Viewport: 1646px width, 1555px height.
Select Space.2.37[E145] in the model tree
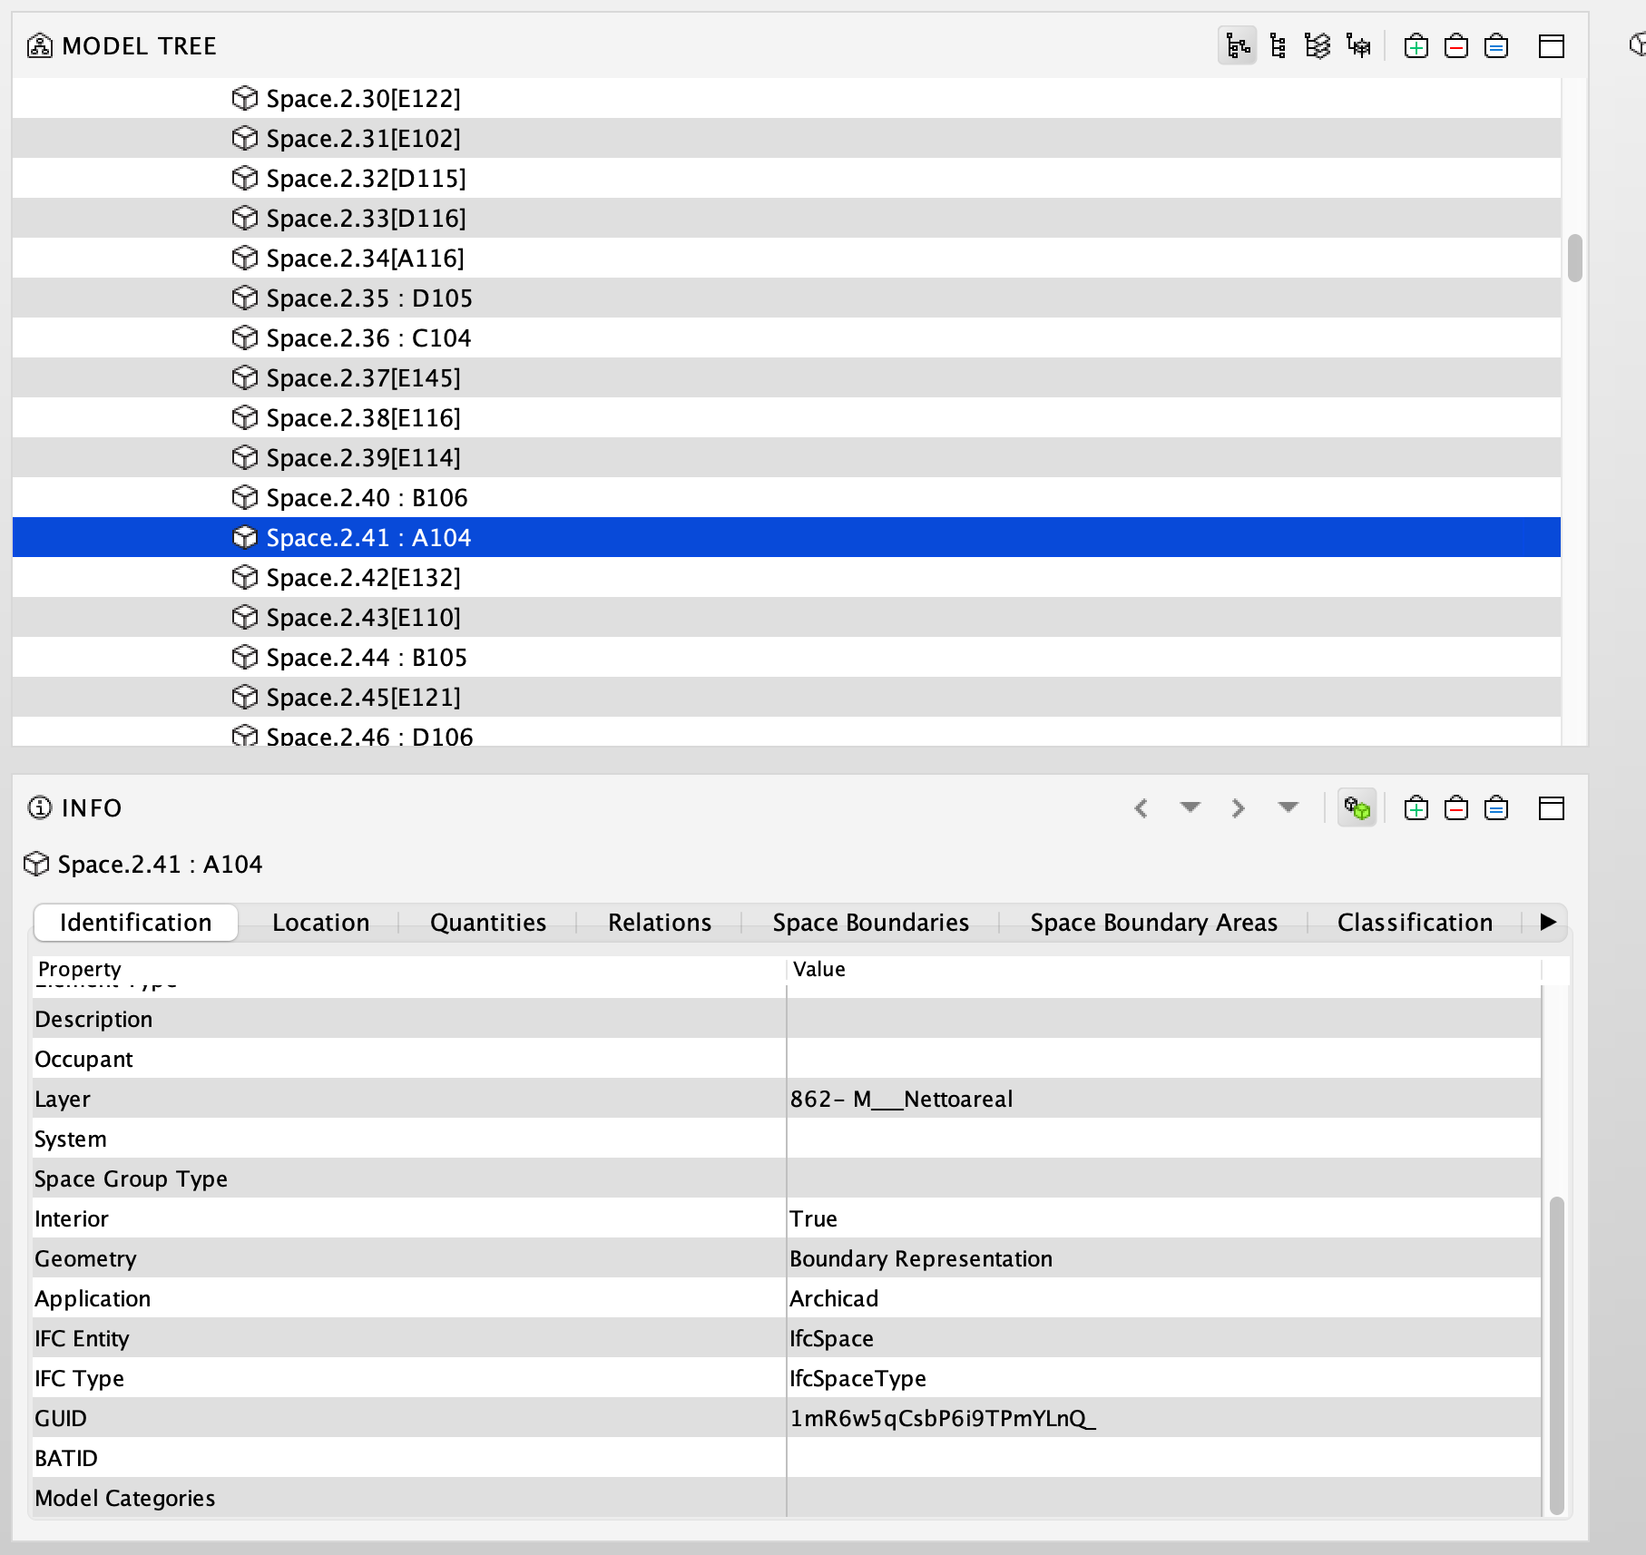point(363,377)
